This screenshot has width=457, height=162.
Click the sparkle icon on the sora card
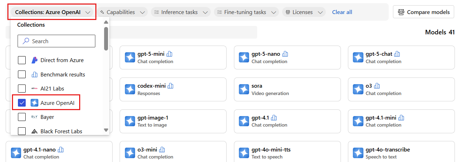click(x=244, y=89)
